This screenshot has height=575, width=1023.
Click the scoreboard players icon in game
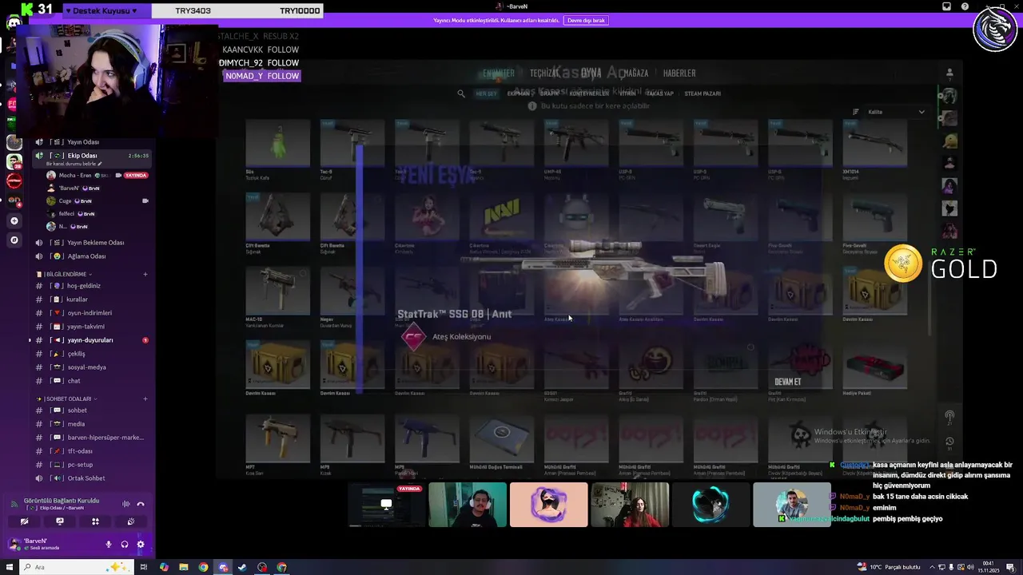[949, 73]
